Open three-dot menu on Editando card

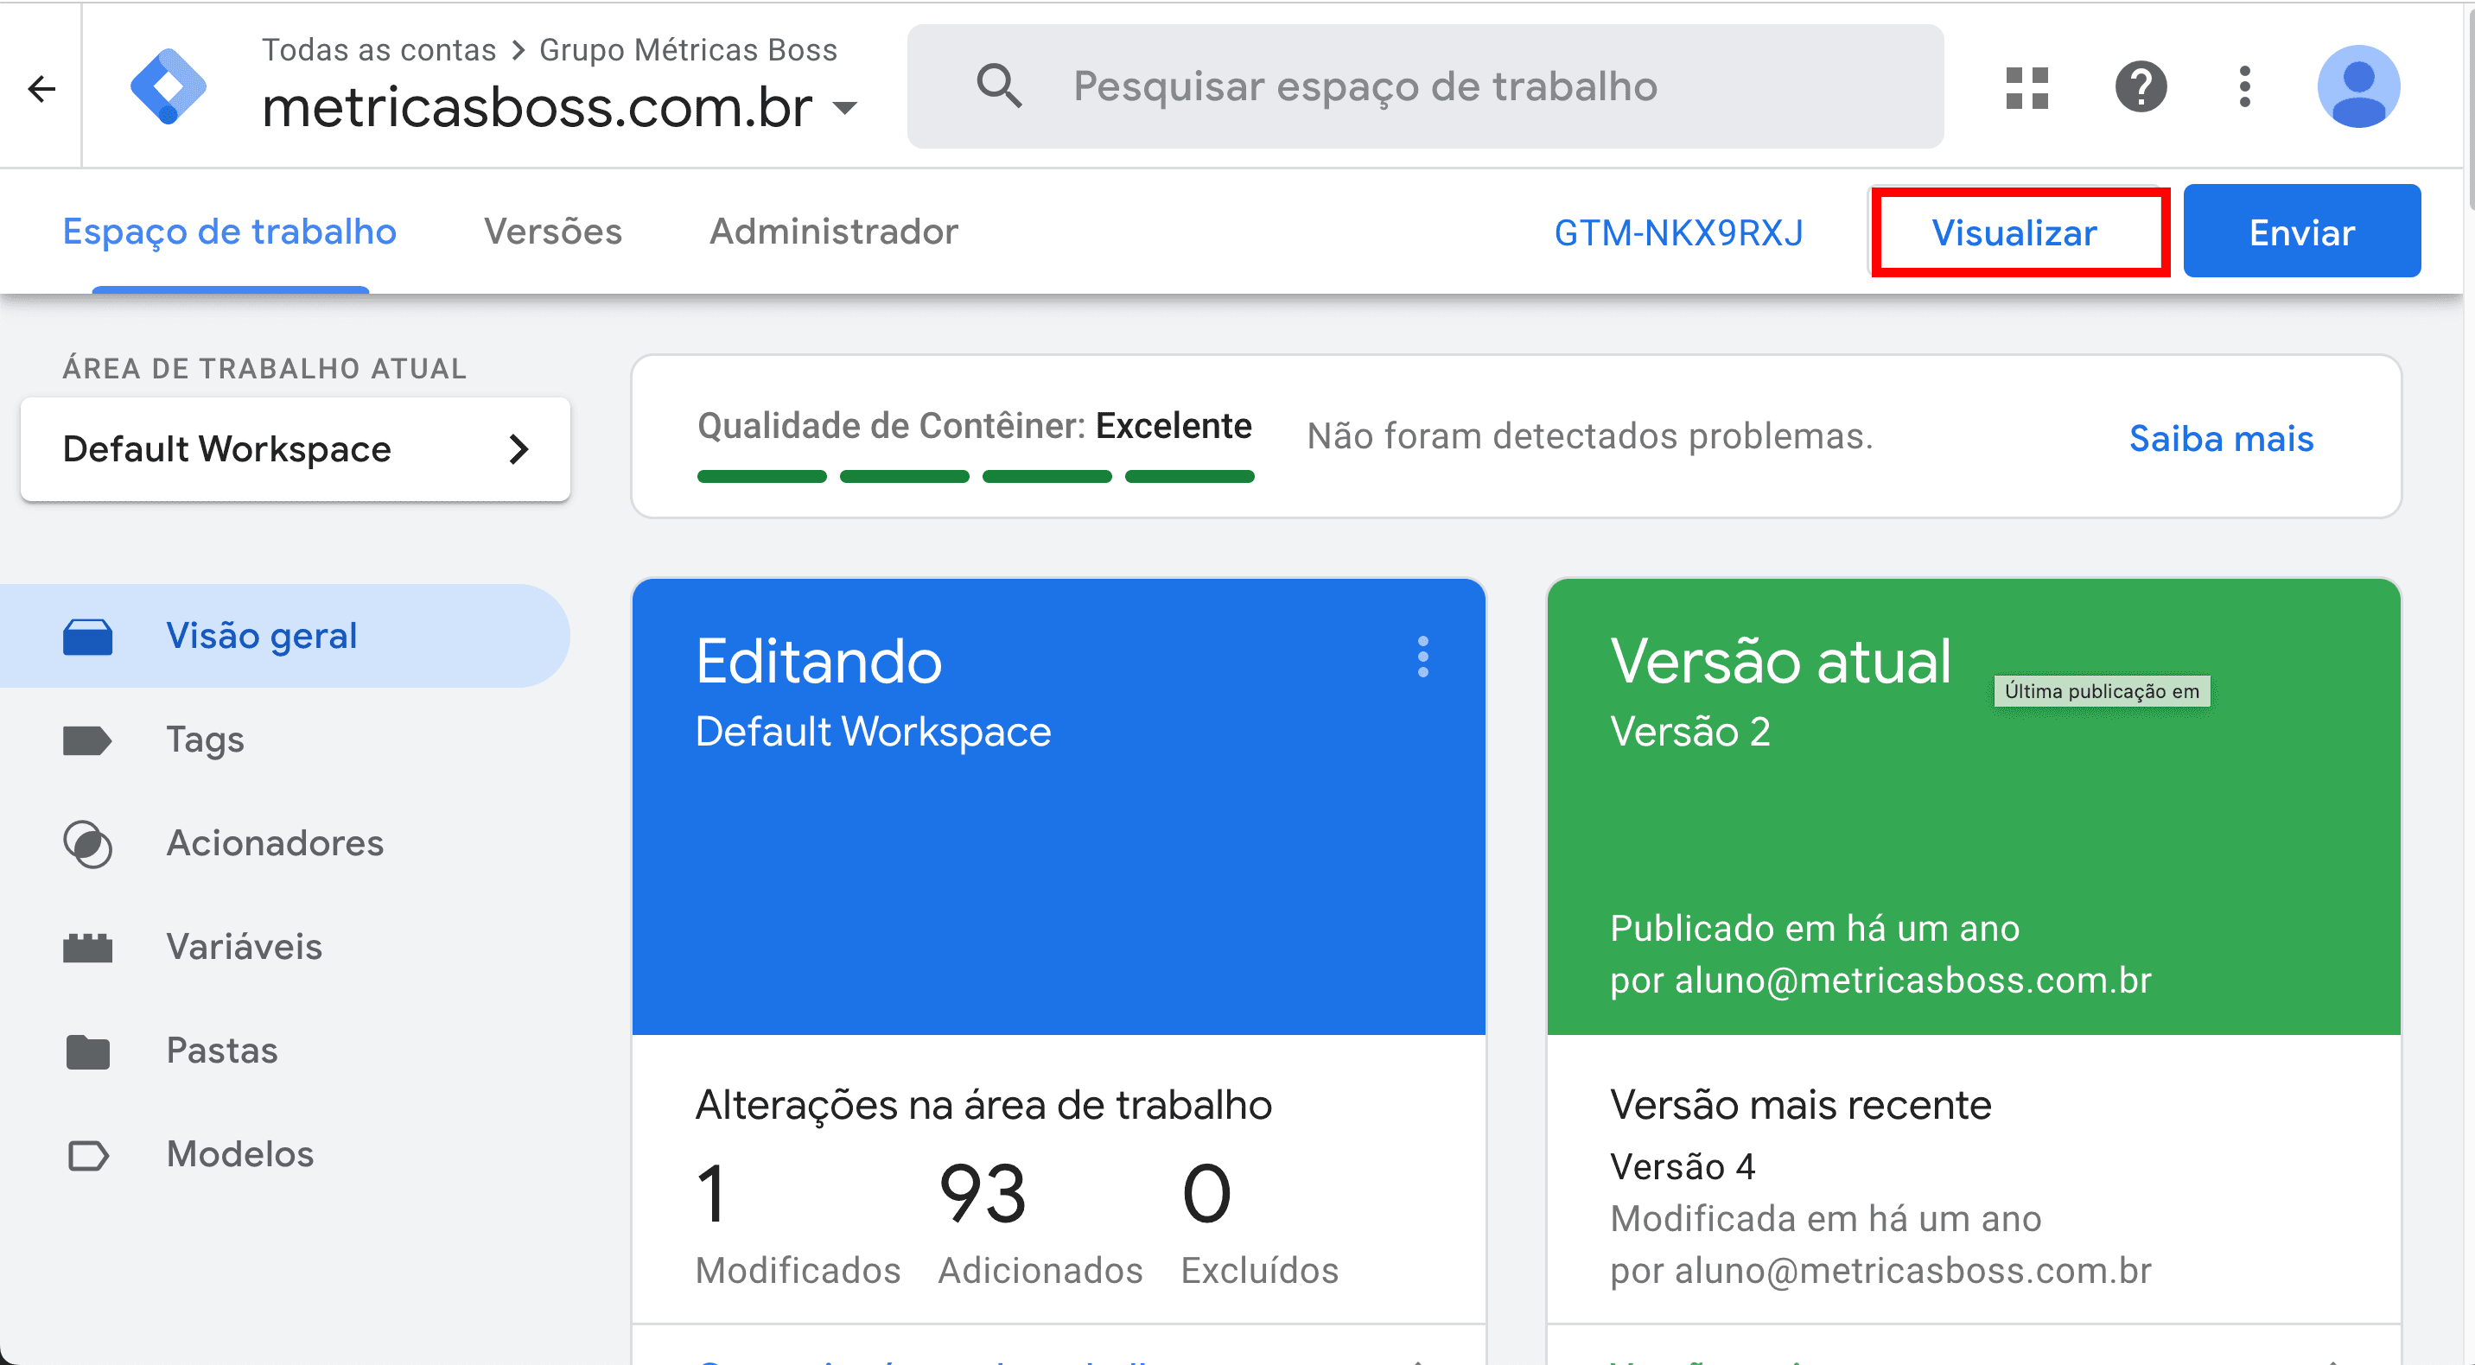(x=1423, y=657)
